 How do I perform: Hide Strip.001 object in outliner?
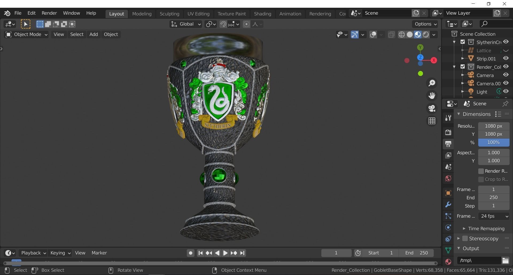(506, 58)
